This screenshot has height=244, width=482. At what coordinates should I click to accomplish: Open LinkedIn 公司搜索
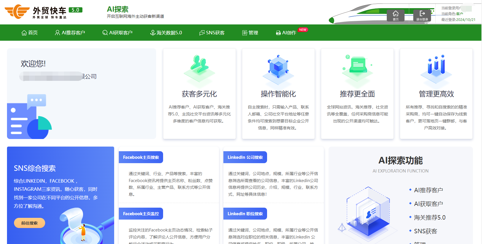coord(245,157)
